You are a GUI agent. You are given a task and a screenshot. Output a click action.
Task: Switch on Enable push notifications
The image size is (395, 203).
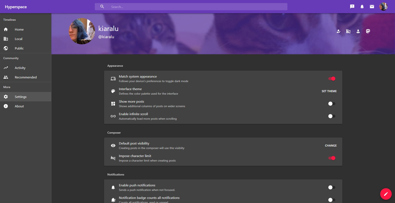tap(332, 188)
